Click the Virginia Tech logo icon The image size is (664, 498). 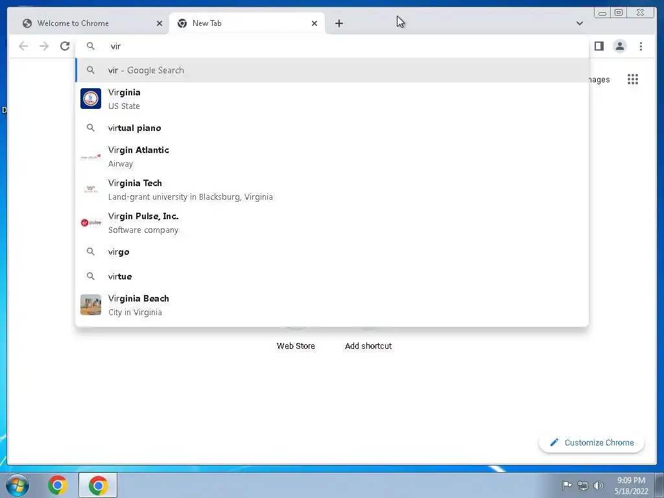pos(91,189)
